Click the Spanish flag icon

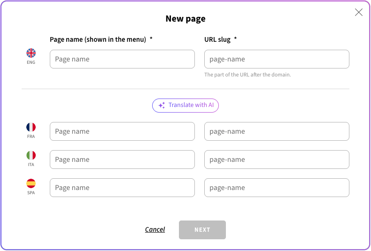pos(31,183)
